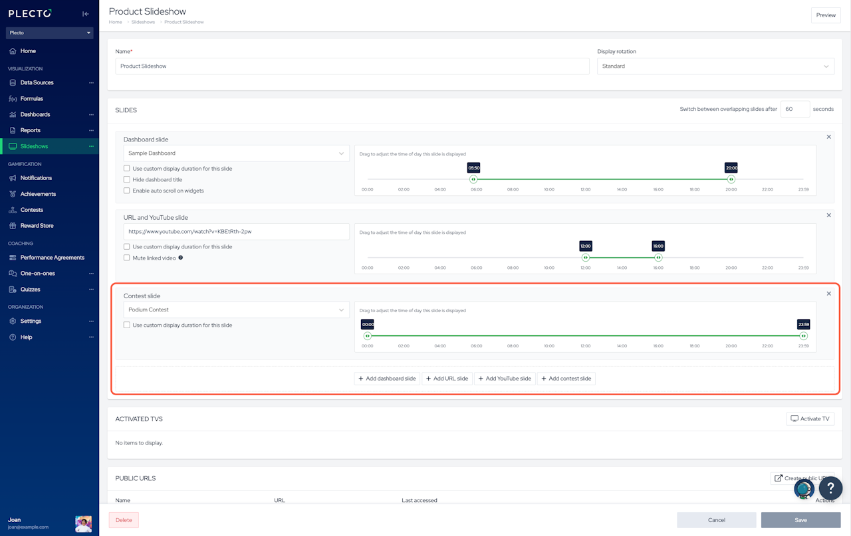
Task: Expand the Sample Dashboard dropdown
Action: tap(236, 153)
